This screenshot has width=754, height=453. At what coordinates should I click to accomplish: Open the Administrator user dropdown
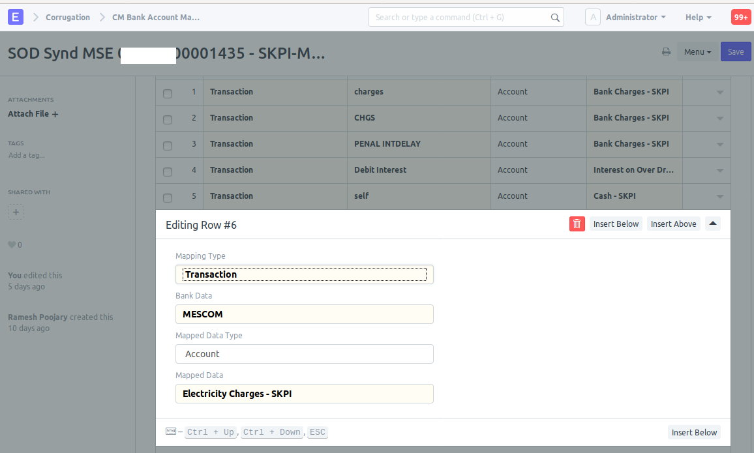pos(635,18)
